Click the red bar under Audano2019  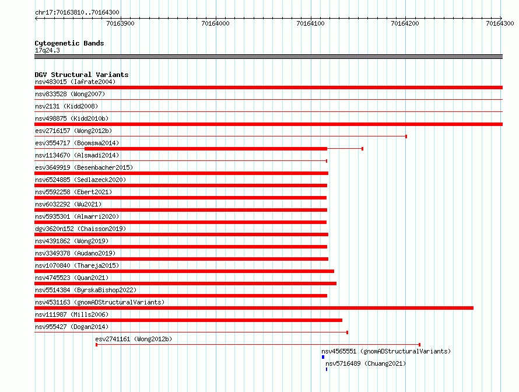[181, 259]
